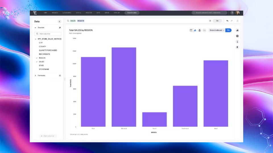Click the lightning bolt icon in right sidebar
Viewport: 273px width, 153px height.
[x=237, y=47]
